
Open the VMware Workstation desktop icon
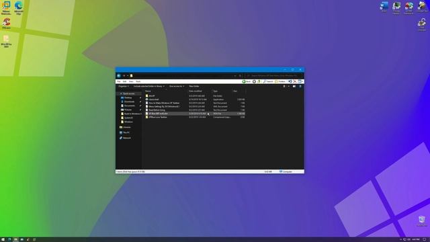tap(6, 7)
